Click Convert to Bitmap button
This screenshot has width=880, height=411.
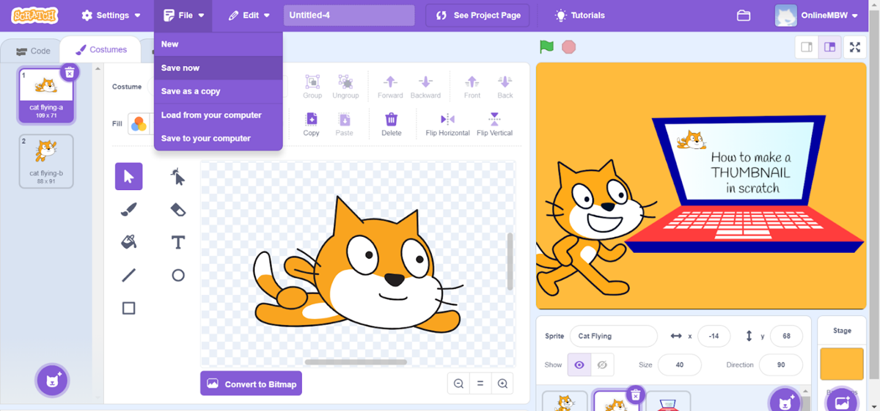pos(251,383)
